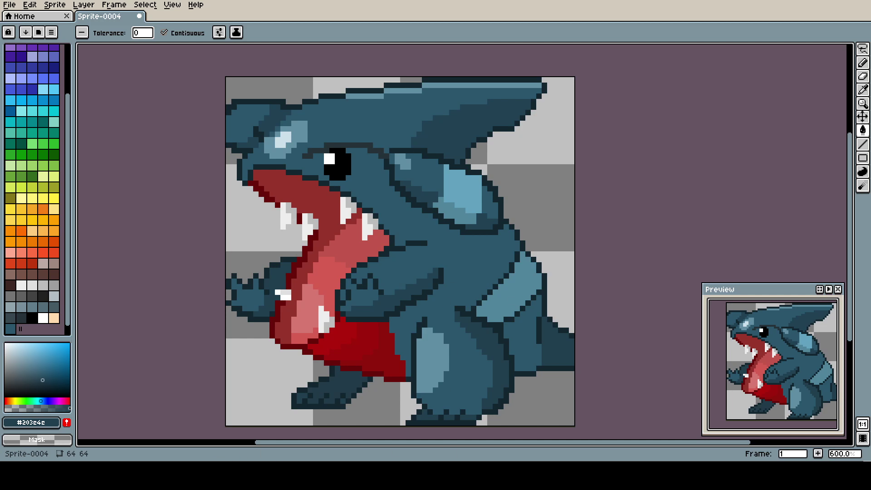Click the Preview sprite thumbnail
The height and width of the screenshot is (490, 871).
point(781,361)
